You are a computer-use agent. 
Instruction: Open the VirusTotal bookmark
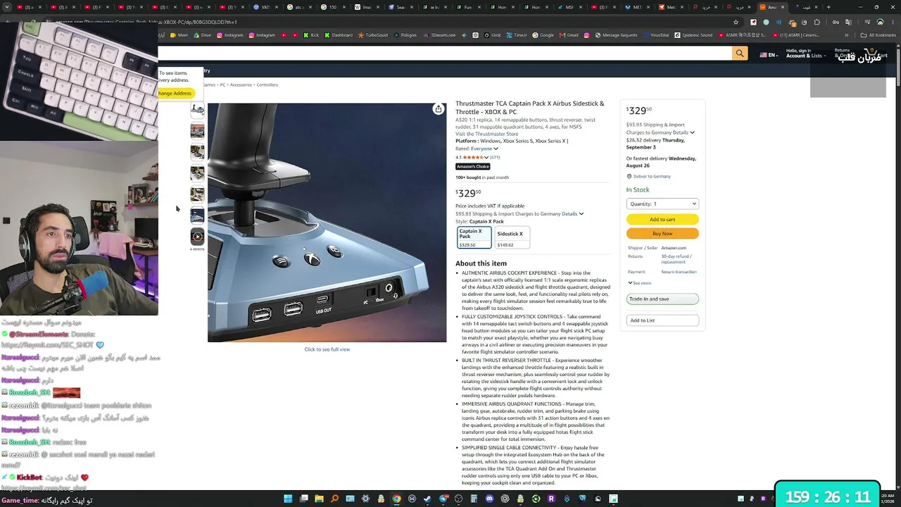[x=656, y=35]
